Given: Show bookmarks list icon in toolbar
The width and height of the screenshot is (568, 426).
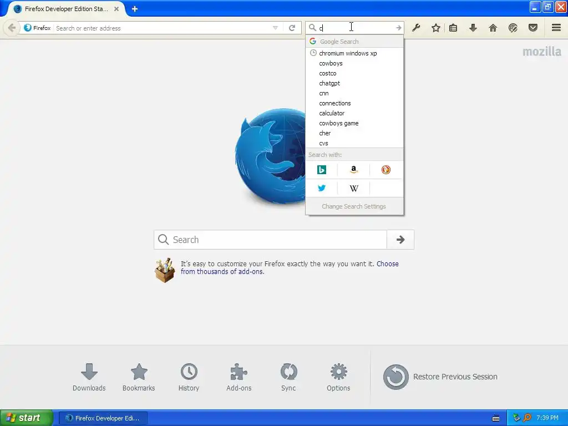Looking at the screenshot, I should (x=453, y=28).
